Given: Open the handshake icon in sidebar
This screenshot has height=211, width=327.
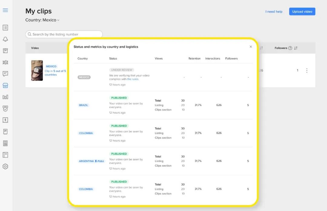Looking at the screenshot, I should point(5,62).
